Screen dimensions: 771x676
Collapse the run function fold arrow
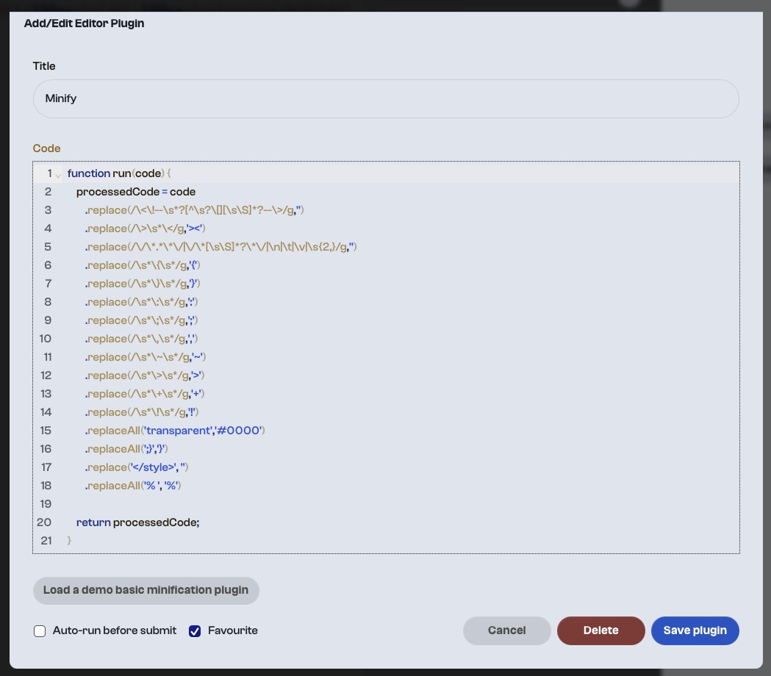58,175
